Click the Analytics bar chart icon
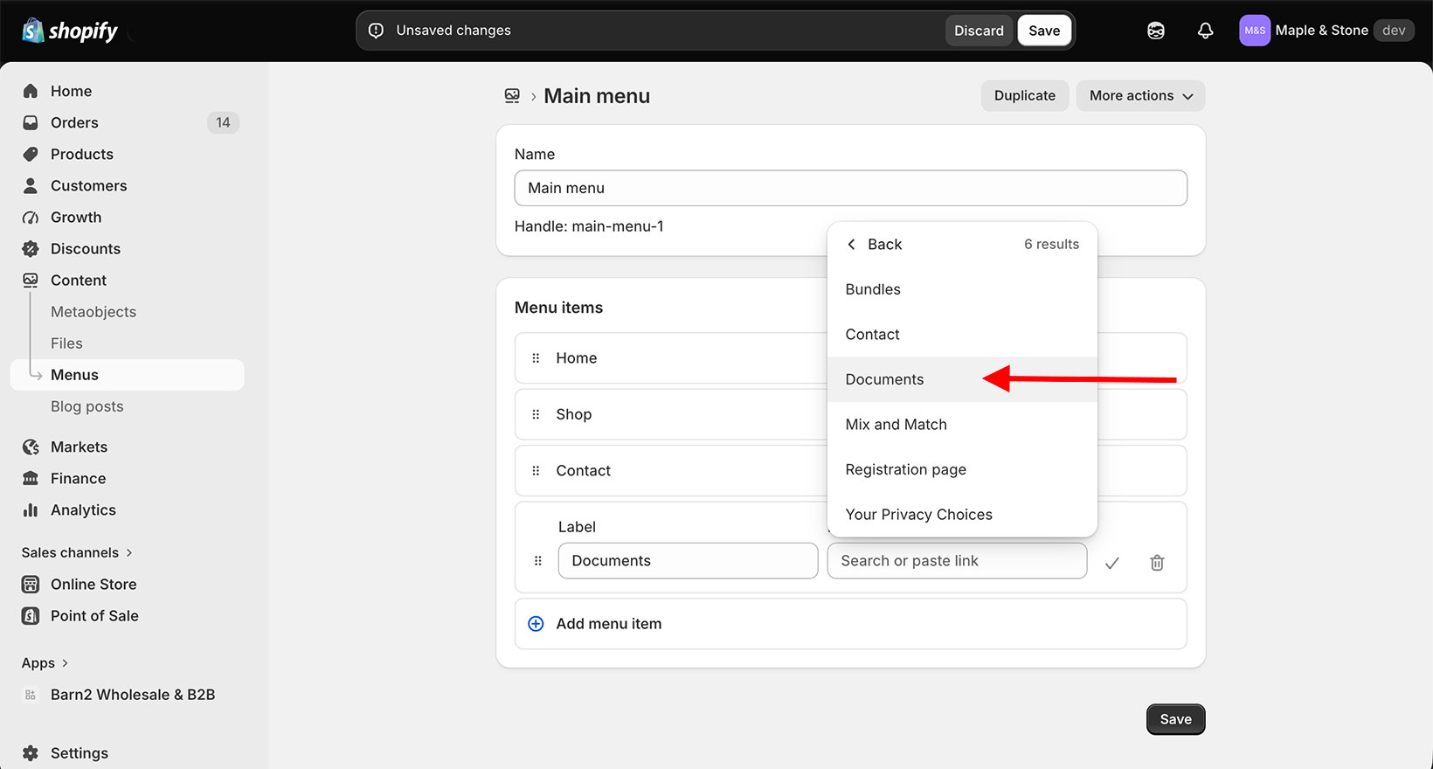Image resolution: width=1433 pixels, height=769 pixels. click(x=31, y=509)
